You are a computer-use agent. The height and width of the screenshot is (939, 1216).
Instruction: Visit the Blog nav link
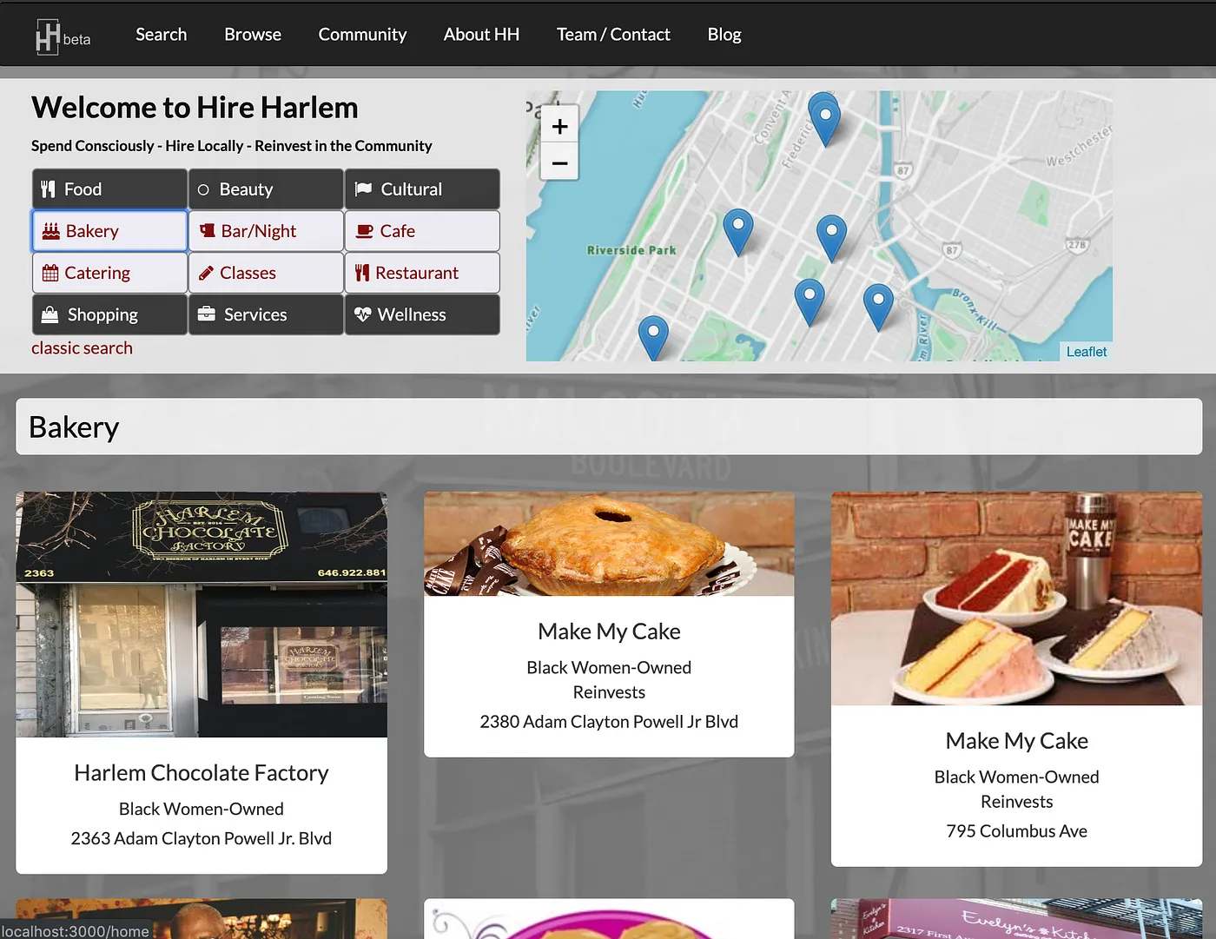724,35
